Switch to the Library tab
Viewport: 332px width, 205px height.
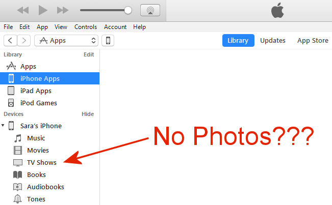[238, 40]
